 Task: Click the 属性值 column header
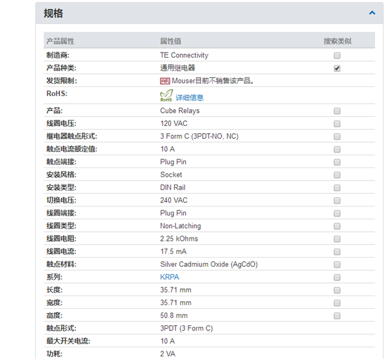170,41
